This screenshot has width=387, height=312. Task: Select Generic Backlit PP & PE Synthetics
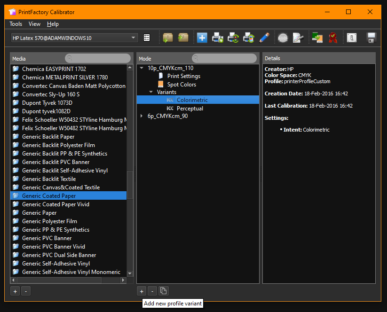[x=68, y=153]
